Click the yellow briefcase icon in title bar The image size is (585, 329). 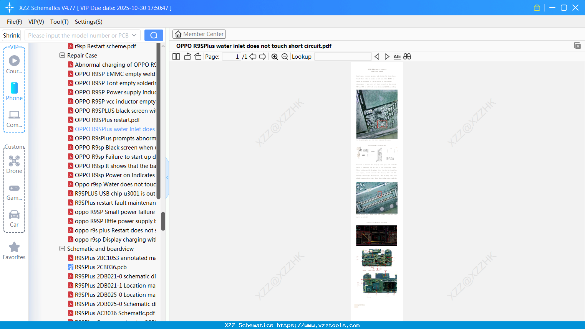click(x=537, y=8)
